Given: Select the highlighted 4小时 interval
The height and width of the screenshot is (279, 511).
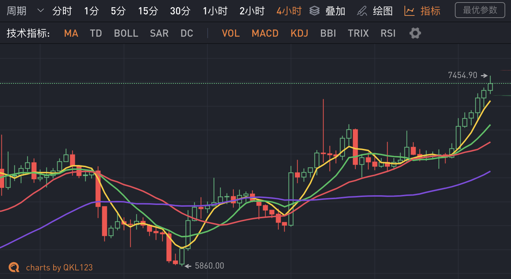Looking at the screenshot, I should point(289,11).
